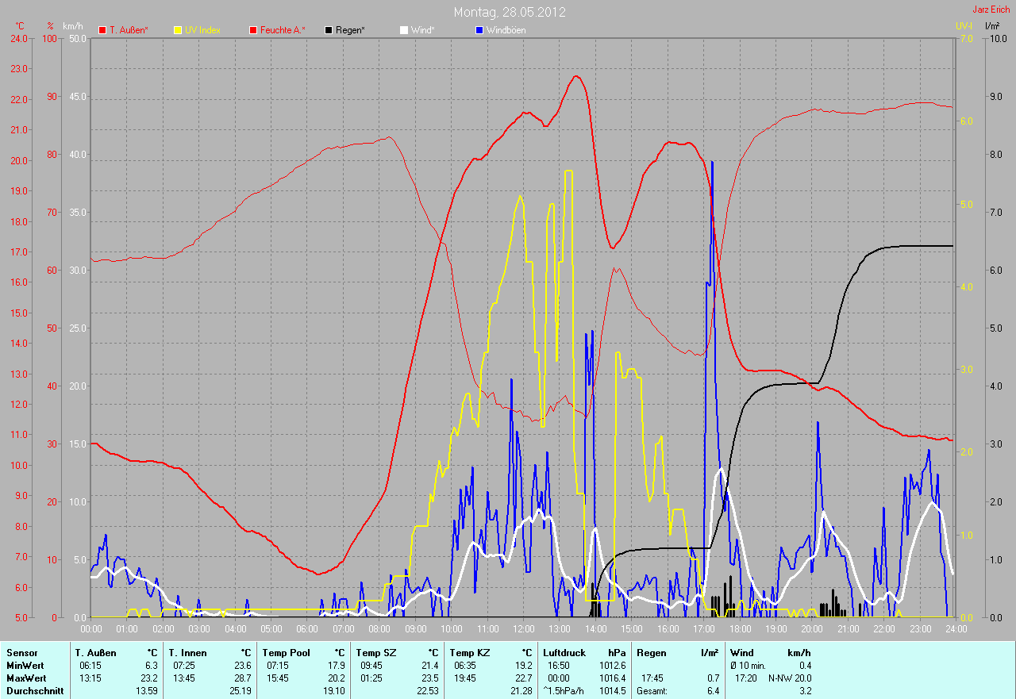This screenshot has height=699, width=1016.
Task: Click the Luftdruck minimum "1012.6"
Action: click(x=613, y=666)
